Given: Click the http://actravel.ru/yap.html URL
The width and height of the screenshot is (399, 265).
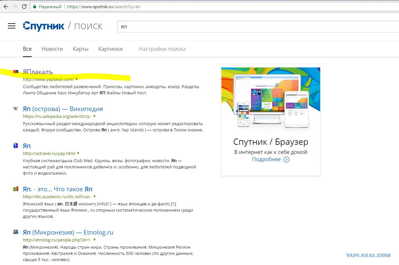Looking at the screenshot, I should point(49,153).
